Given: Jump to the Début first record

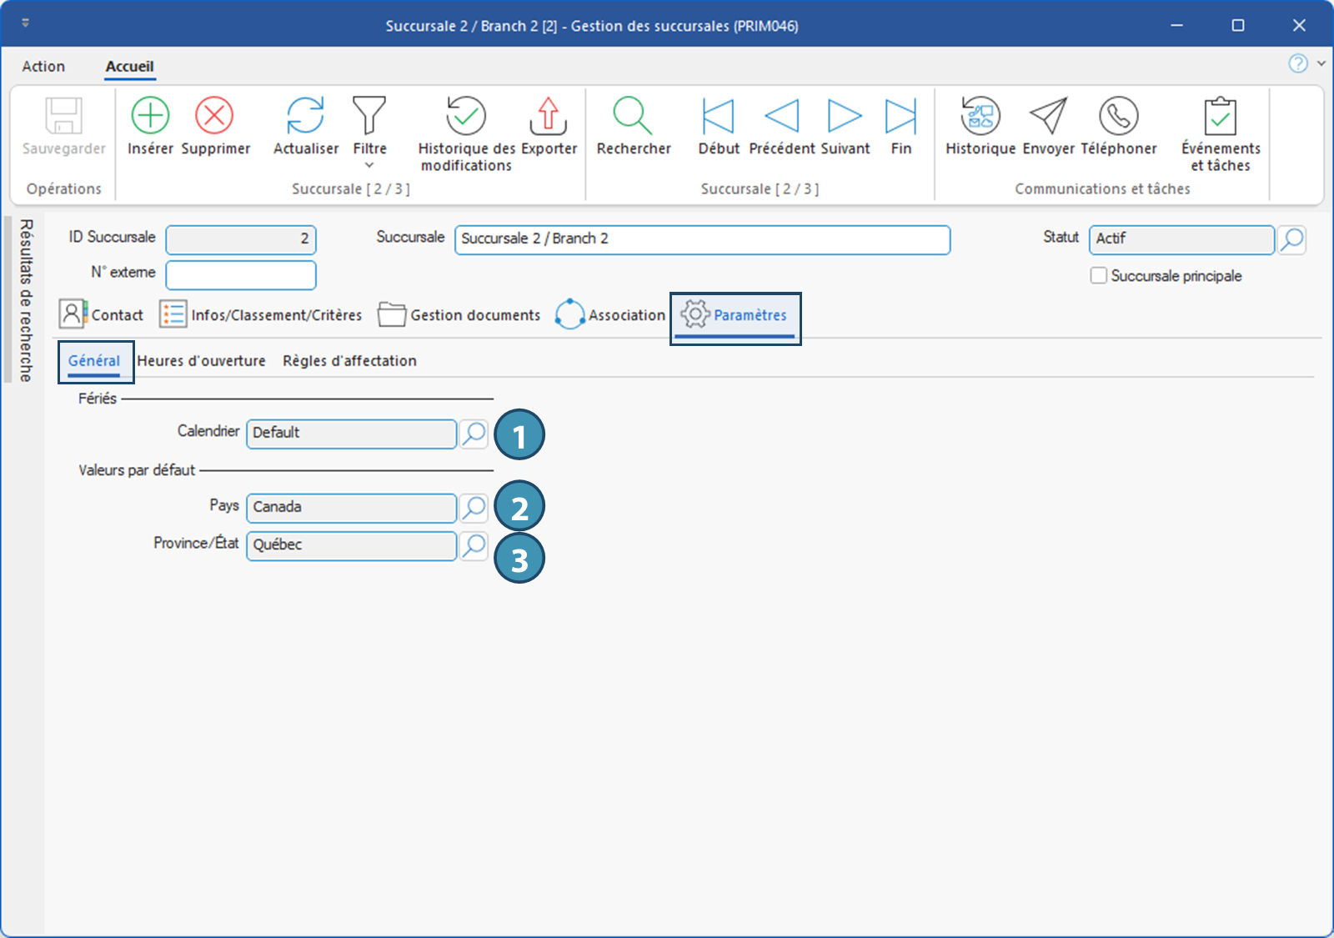Looking at the screenshot, I should click(718, 116).
